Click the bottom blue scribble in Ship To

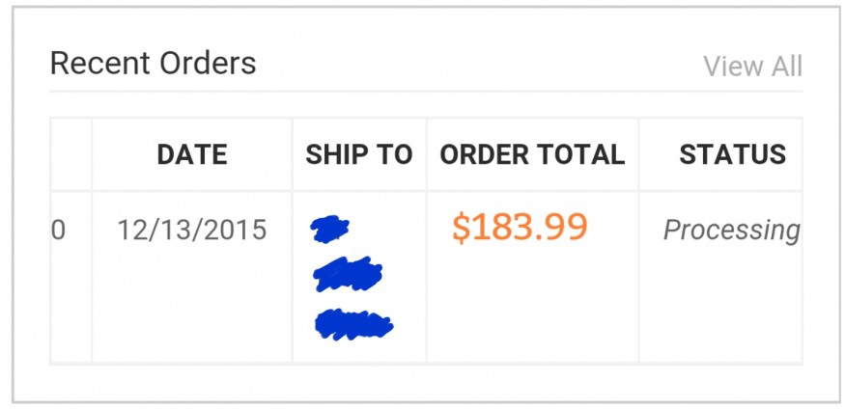click(x=353, y=324)
